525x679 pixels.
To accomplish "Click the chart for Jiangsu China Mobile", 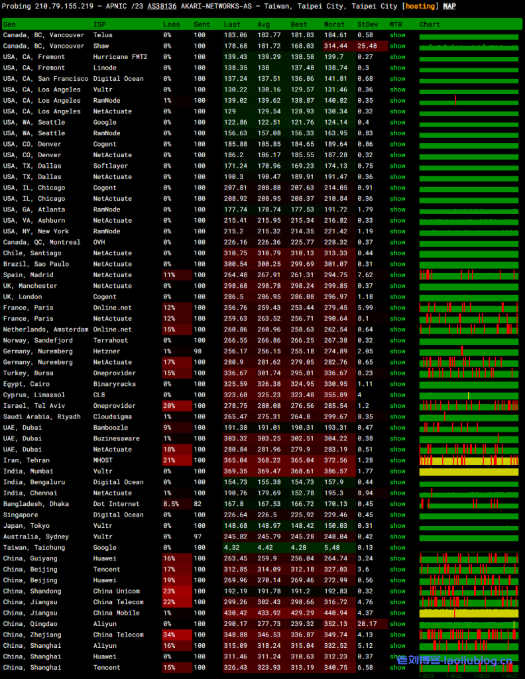I will point(469,613).
